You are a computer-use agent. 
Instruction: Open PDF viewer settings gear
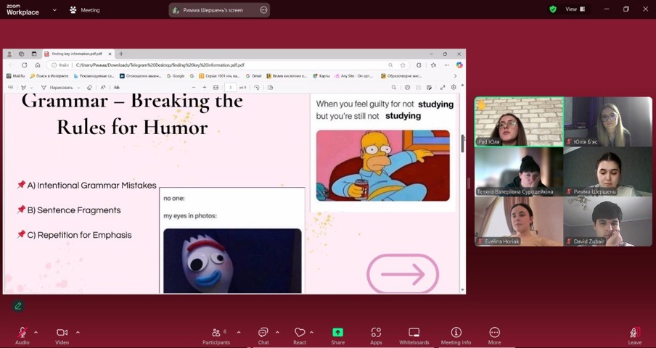pyautogui.click(x=454, y=87)
